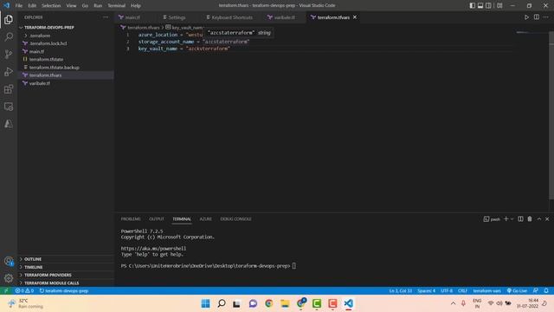Open File Explorer from taskbar

285,303
